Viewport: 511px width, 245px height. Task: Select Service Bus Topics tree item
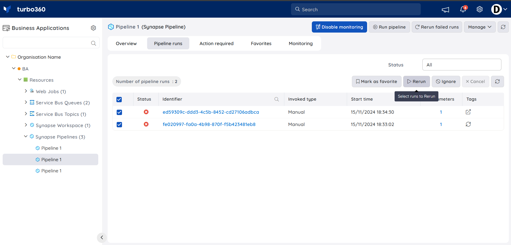tap(61, 114)
